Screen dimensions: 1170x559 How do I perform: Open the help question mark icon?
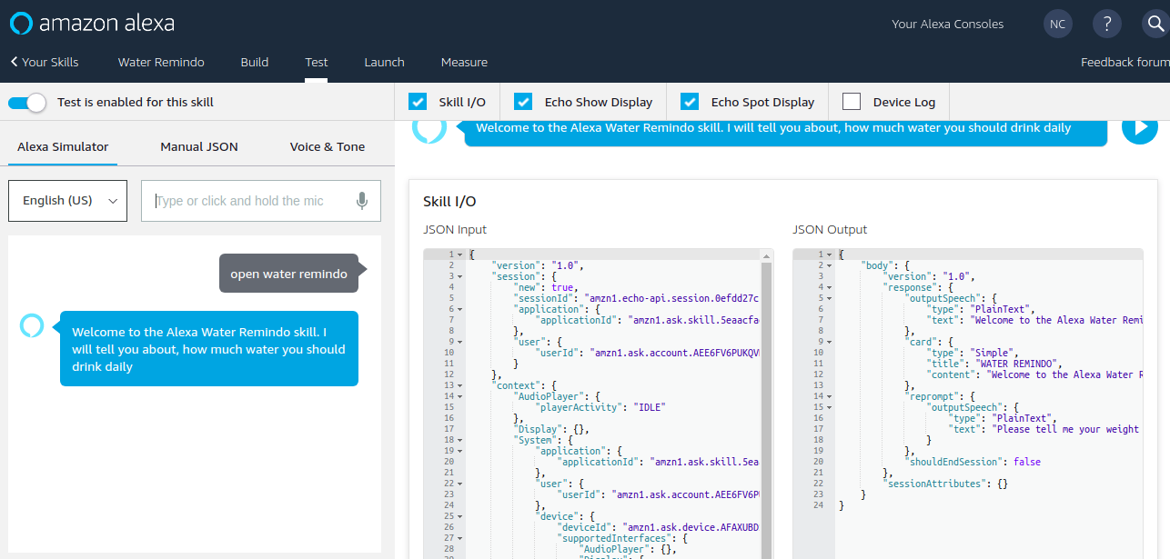click(x=1106, y=25)
